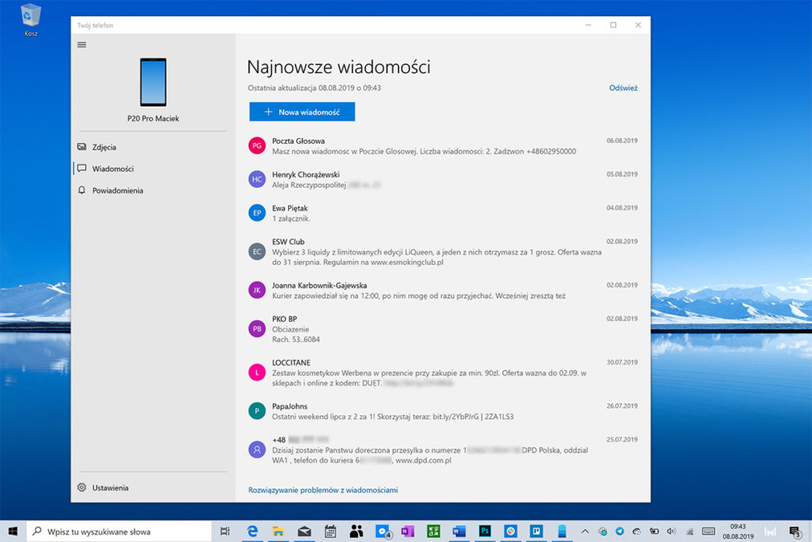The image size is (812, 542).
Task: Open the Calendar app in the taskbar
Action: pyautogui.click(x=330, y=531)
